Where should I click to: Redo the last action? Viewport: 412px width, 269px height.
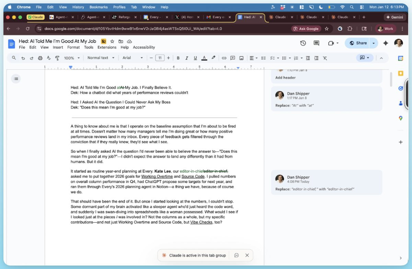(x=32, y=58)
